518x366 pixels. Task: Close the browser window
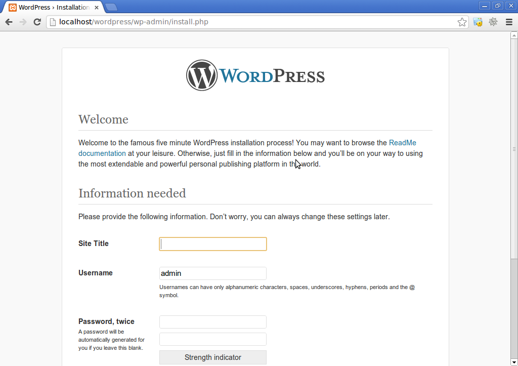tap(511, 6)
